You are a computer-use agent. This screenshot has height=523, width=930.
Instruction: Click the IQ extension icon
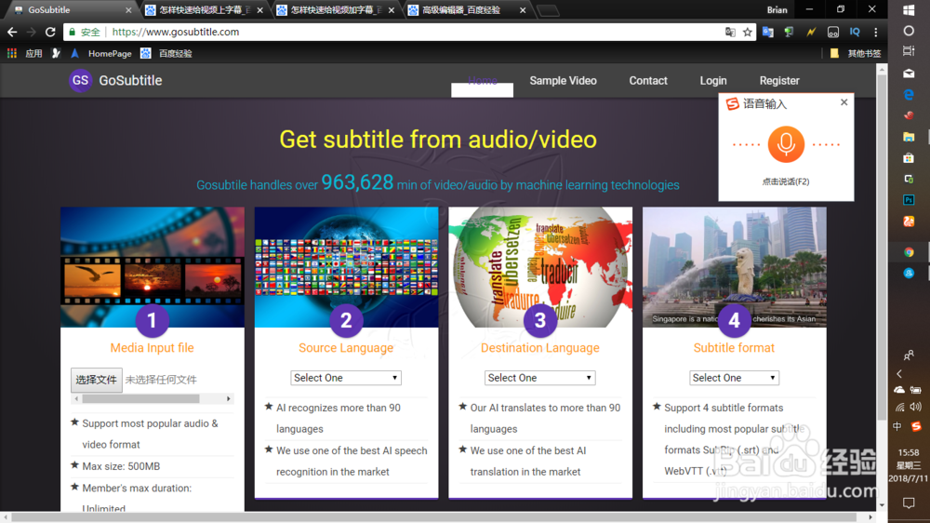[x=855, y=32]
